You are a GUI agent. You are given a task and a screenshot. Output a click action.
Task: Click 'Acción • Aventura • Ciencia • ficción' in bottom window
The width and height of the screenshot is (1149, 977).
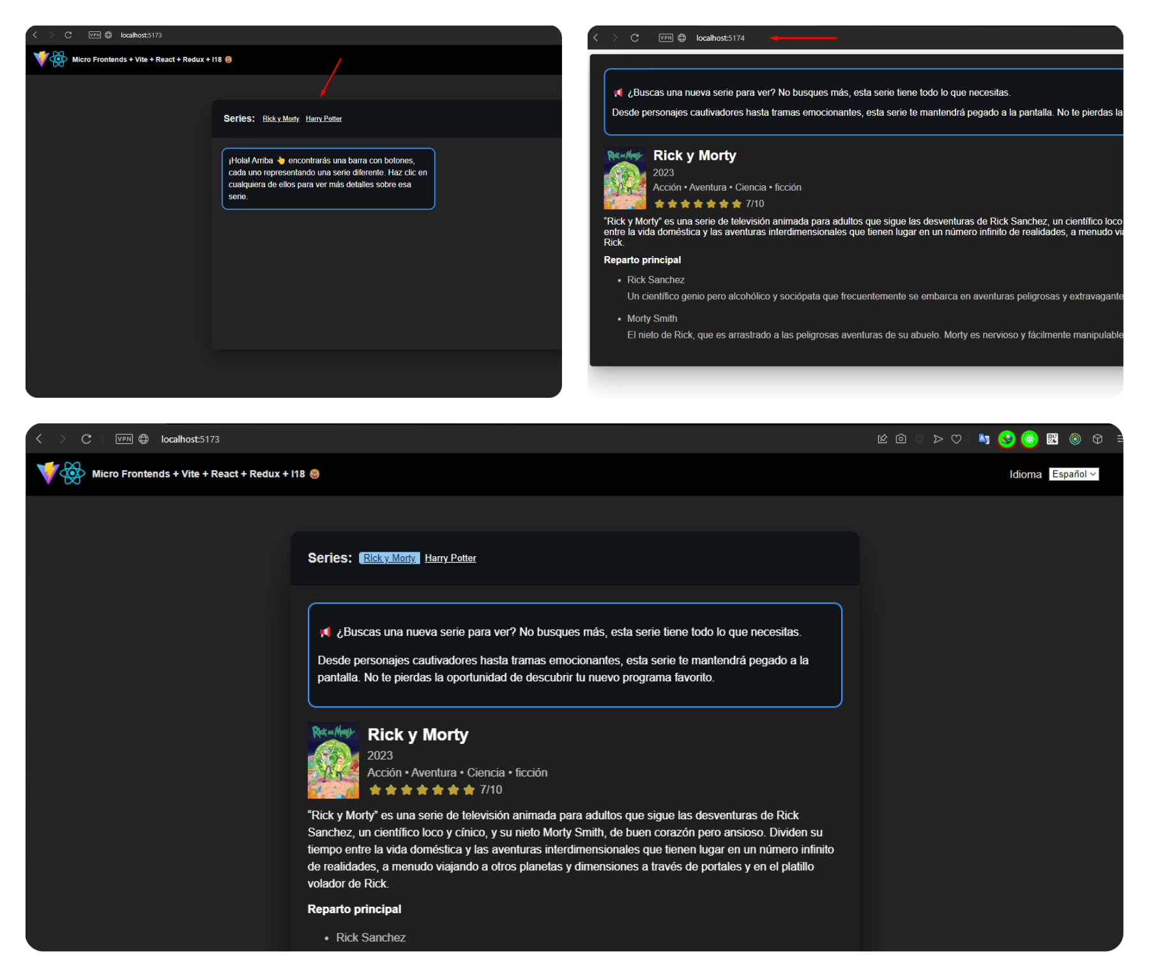tap(457, 773)
